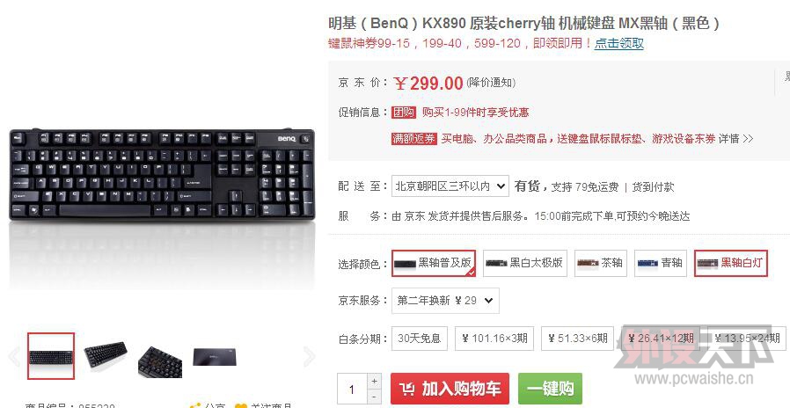Select the 黑轴普及版 color option
This screenshot has width=790, height=408.
point(434,263)
